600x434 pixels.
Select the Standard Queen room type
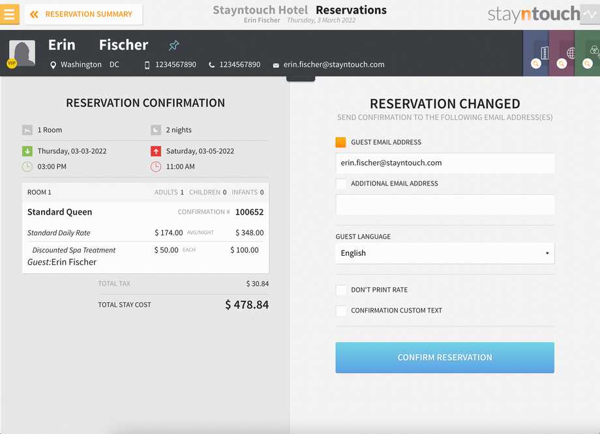(x=60, y=212)
